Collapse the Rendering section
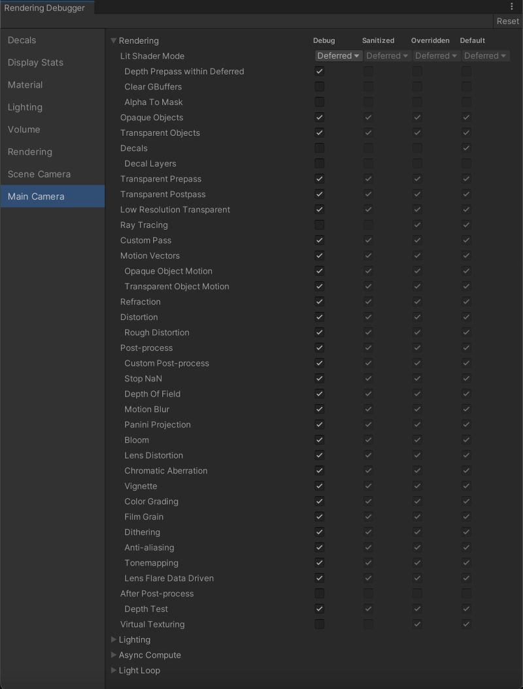The width and height of the screenshot is (523, 689). coord(114,40)
